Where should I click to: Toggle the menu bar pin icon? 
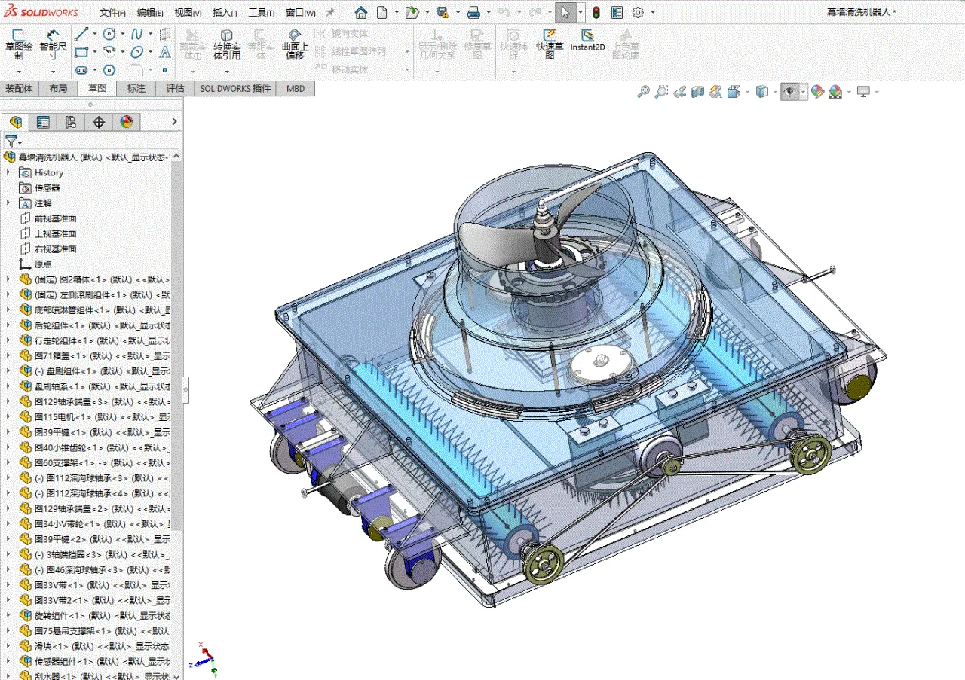click(x=330, y=13)
